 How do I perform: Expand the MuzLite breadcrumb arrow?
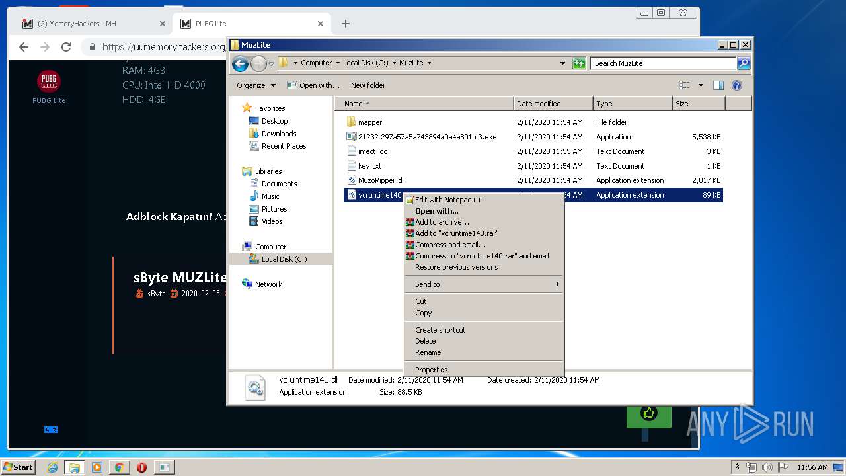[x=429, y=63]
